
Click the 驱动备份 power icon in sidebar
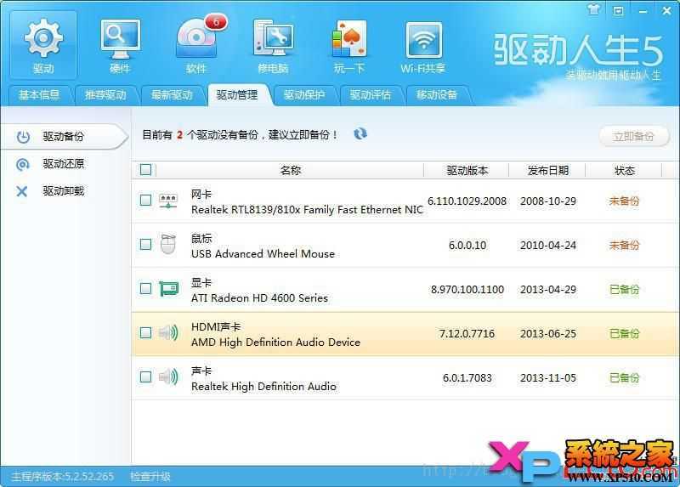(x=23, y=137)
